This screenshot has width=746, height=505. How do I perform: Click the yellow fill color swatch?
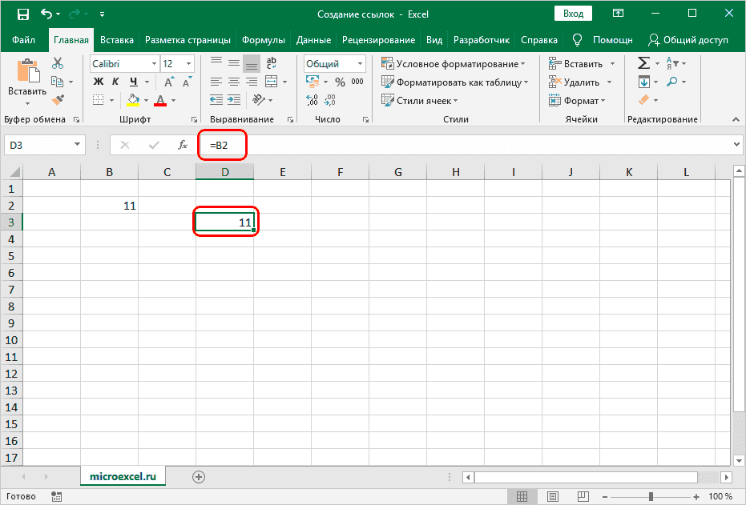(133, 100)
